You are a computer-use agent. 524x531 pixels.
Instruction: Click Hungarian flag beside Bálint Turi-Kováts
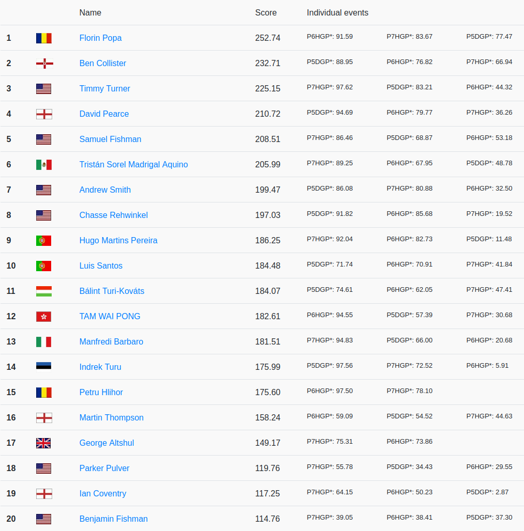[x=43, y=291]
